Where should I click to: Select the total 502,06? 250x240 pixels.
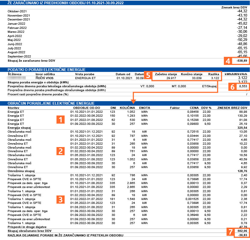pos(242,231)
